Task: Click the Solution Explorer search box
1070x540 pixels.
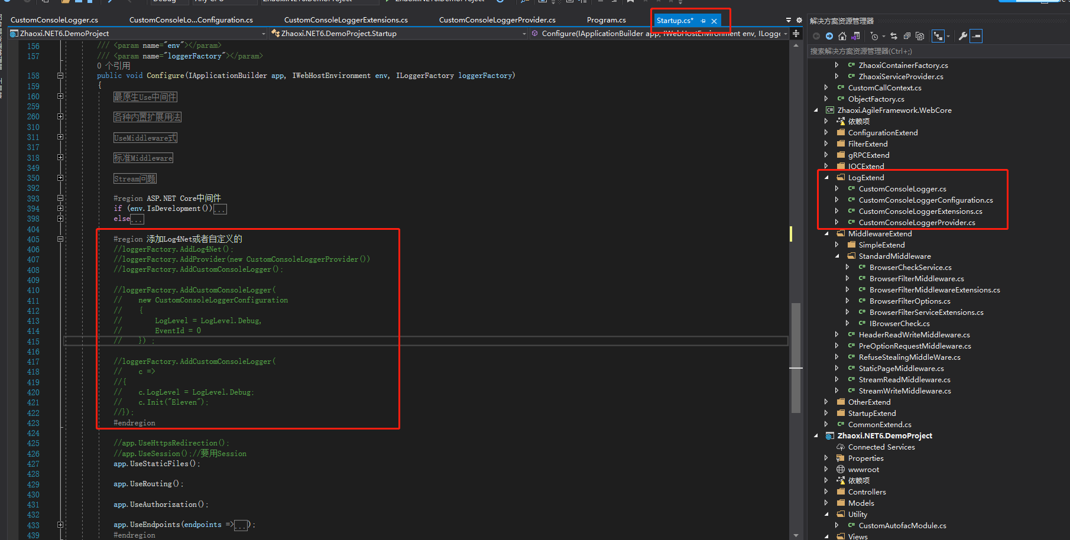Action: 938,51
